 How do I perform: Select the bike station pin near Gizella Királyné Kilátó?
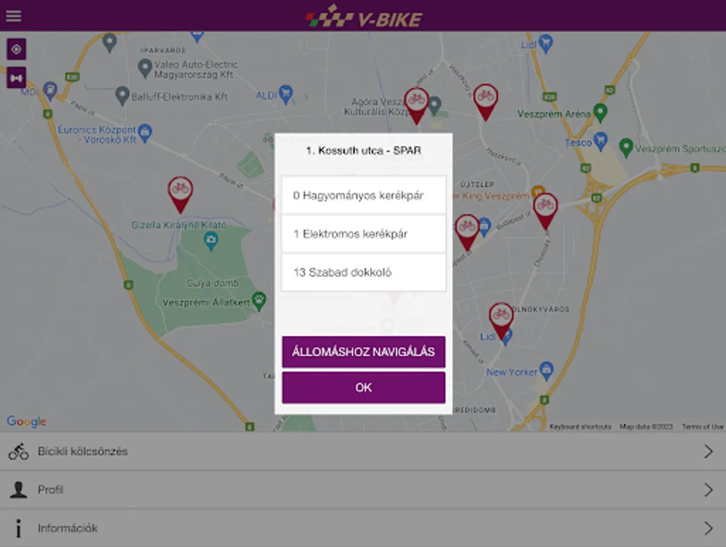pyautogui.click(x=180, y=194)
